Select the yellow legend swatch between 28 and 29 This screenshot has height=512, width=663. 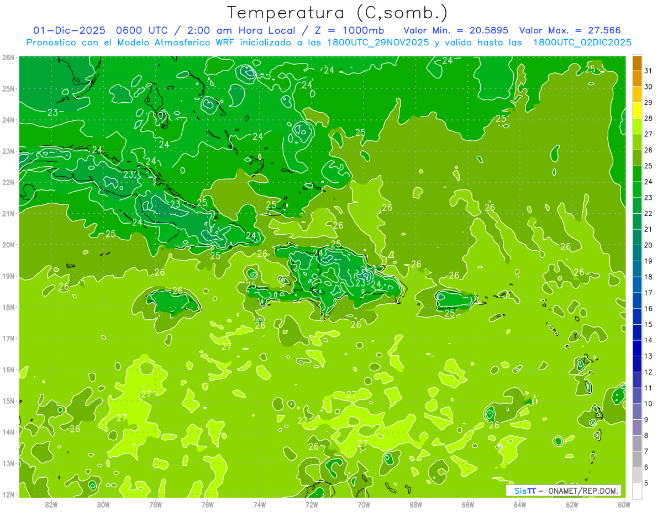point(637,111)
